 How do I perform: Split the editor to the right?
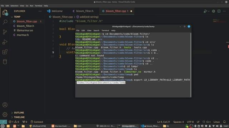point(219,11)
